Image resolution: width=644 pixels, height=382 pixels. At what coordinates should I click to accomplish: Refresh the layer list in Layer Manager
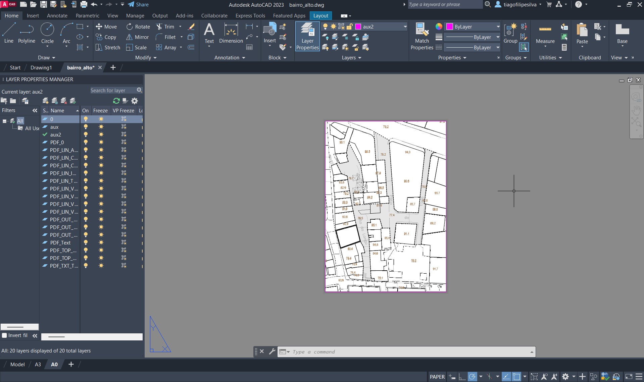(116, 101)
